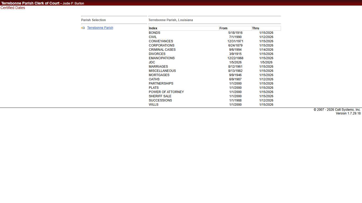Screen dimensions: 362x203
Task: Click the CRIMINAL CASES index entry
Action: tap(162, 50)
